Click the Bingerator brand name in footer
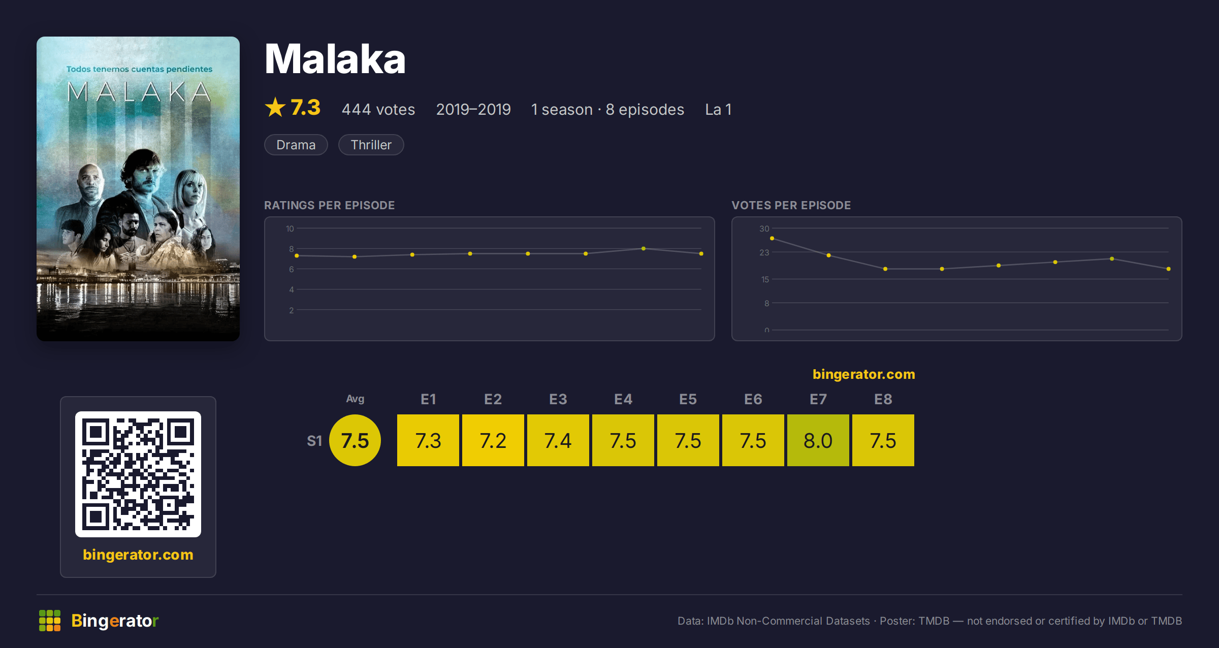The image size is (1219, 648). 115,621
